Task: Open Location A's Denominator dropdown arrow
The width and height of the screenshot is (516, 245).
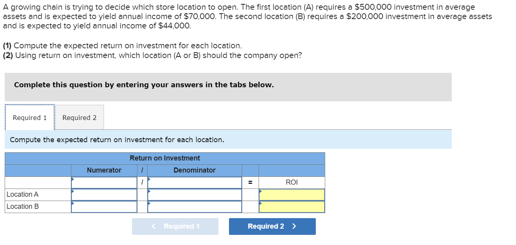Action: click(148, 190)
